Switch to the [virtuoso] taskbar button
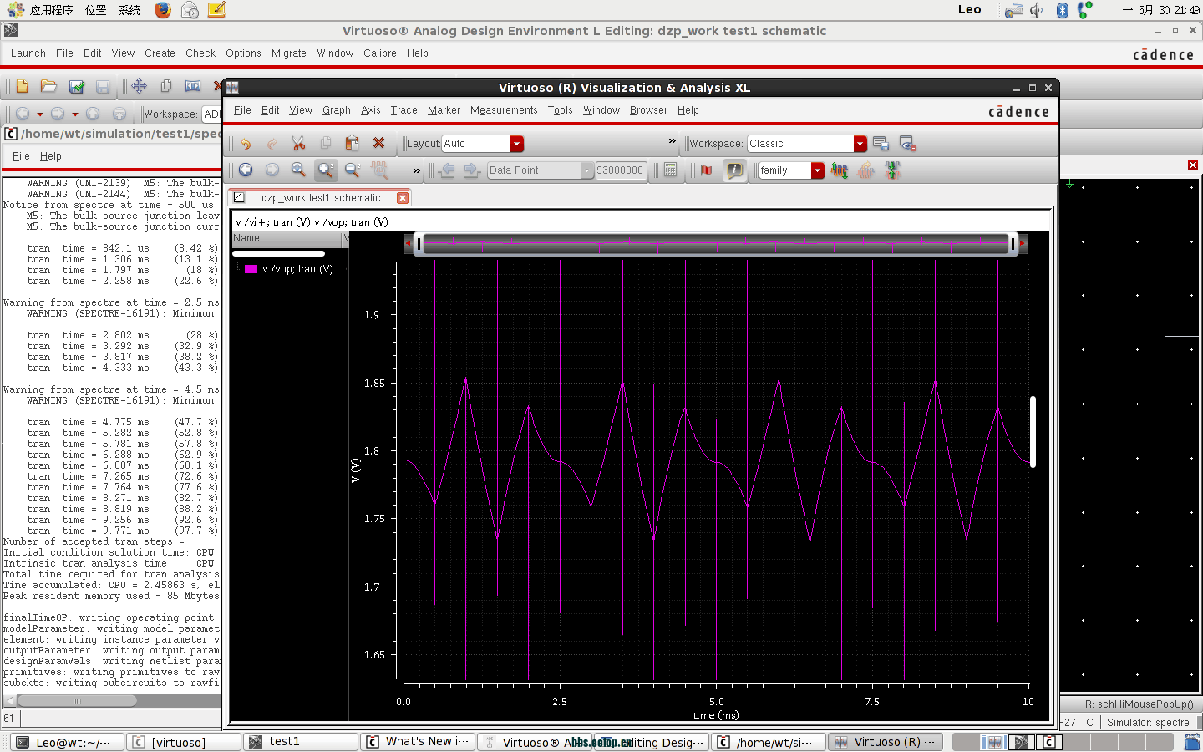 click(x=184, y=742)
